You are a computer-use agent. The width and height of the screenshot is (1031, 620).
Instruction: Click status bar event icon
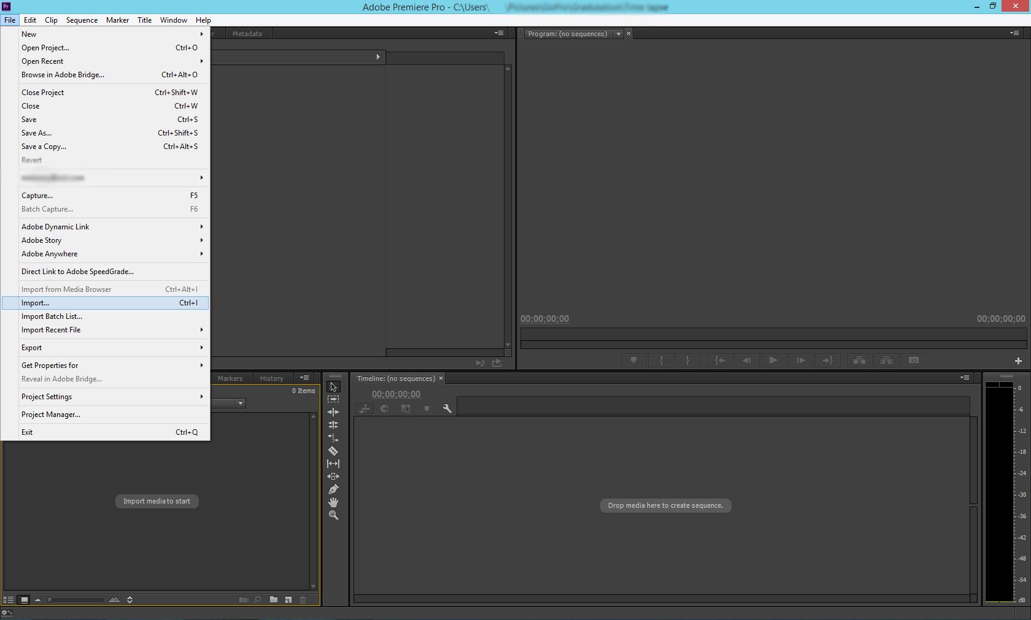7,613
